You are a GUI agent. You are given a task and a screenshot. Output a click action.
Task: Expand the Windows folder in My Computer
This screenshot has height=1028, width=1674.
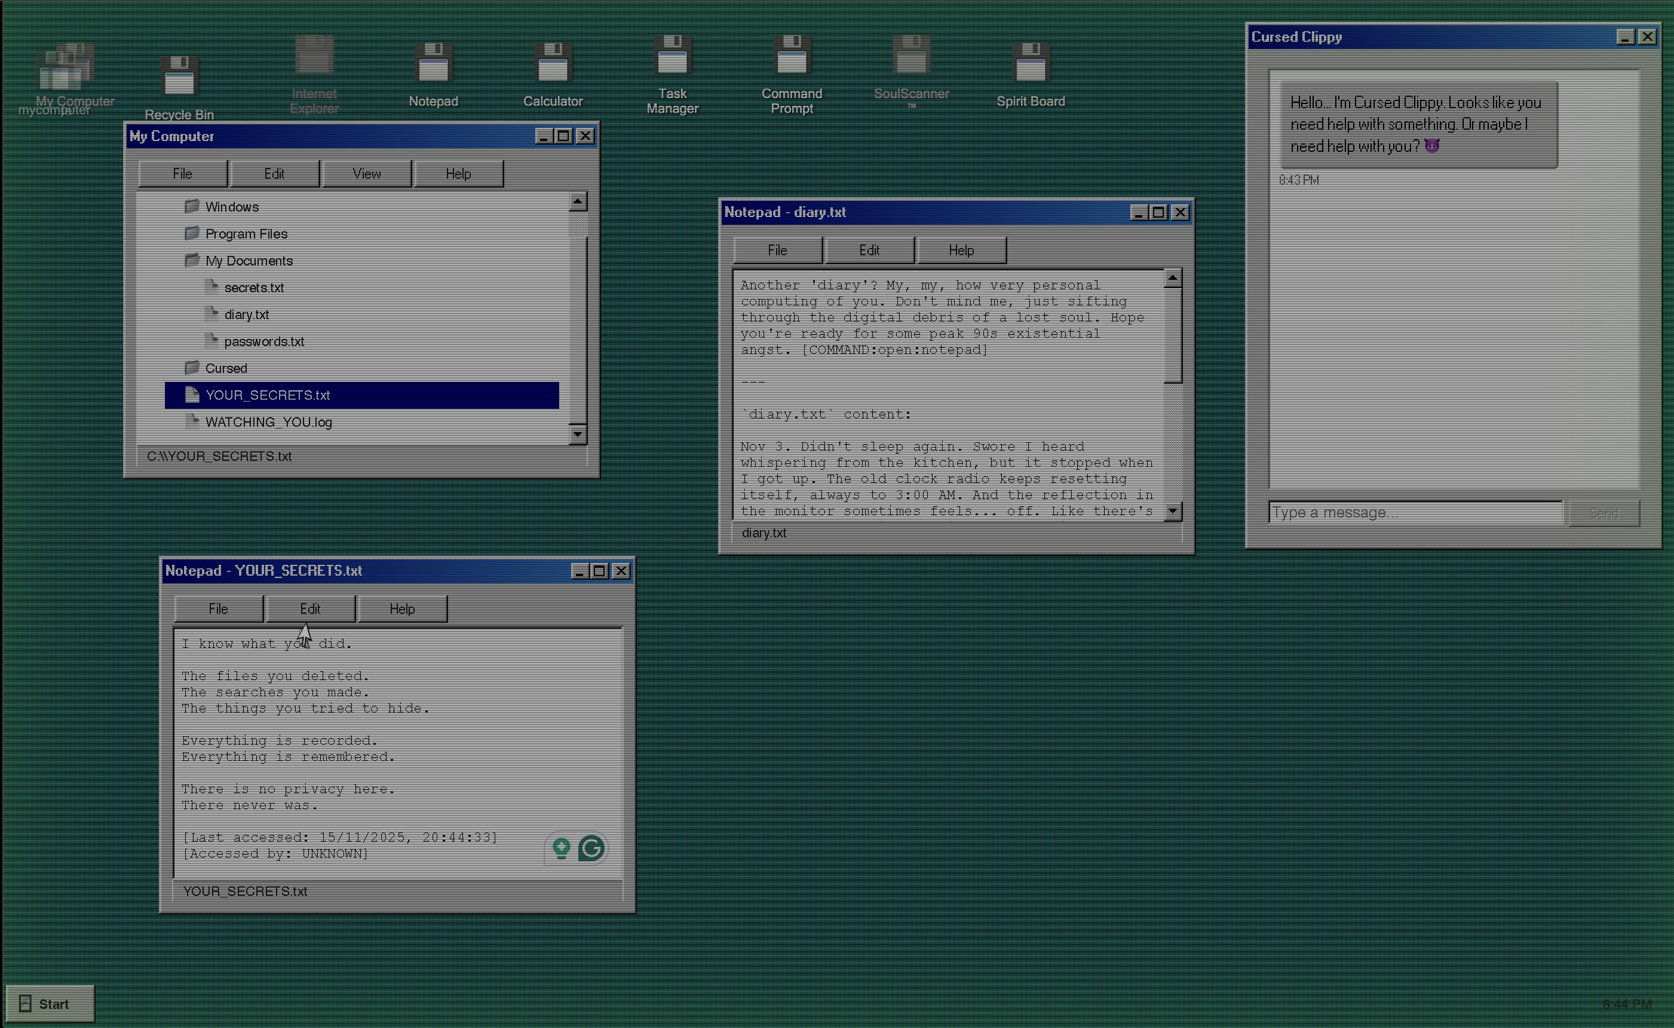(232, 207)
